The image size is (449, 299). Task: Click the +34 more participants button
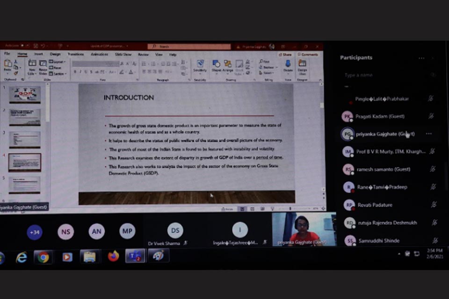35,232
